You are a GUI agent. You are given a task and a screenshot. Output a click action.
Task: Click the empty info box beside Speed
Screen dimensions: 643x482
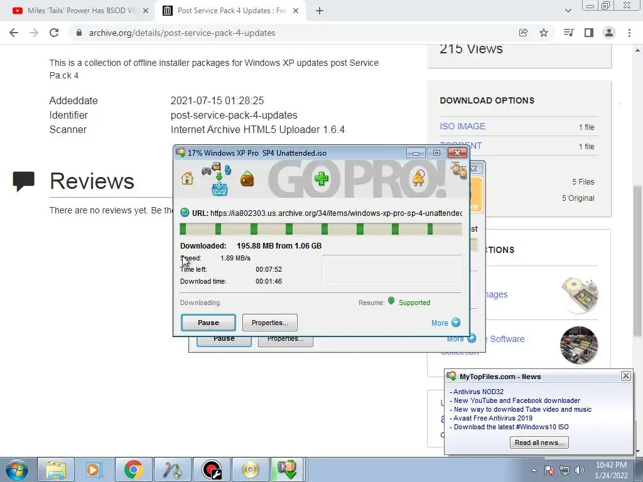tap(392, 270)
